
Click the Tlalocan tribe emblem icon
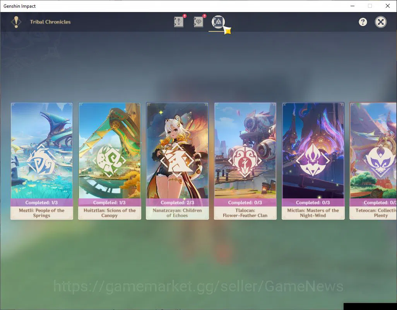(245, 161)
